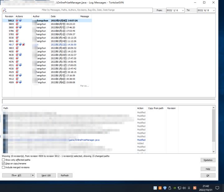Open the Windows notification center
224x192 pixels.
click(x=217, y=188)
